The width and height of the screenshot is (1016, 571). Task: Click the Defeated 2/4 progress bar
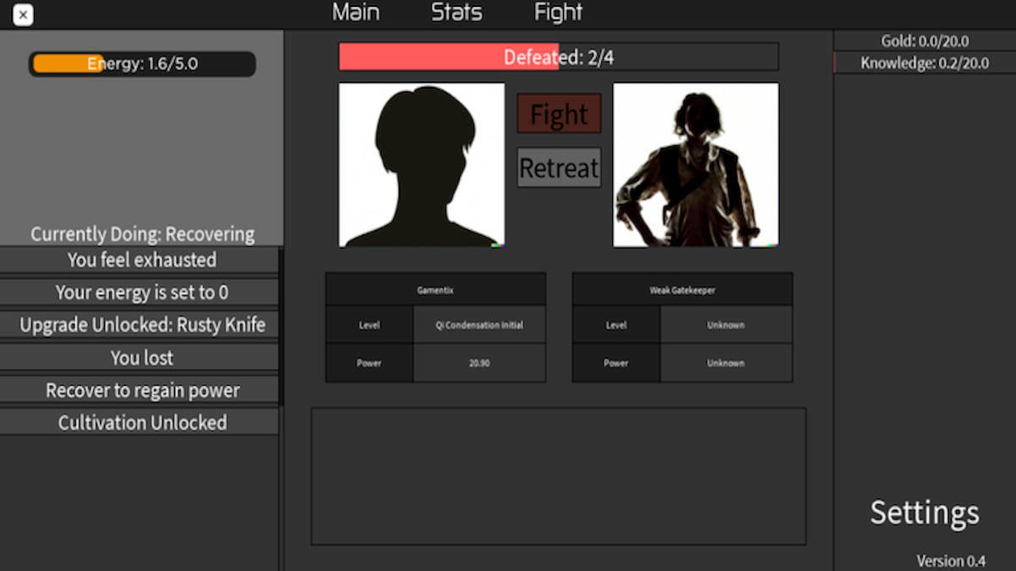pyautogui.click(x=558, y=57)
